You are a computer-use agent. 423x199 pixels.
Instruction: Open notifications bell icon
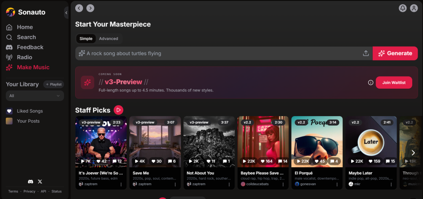(x=402, y=8)
